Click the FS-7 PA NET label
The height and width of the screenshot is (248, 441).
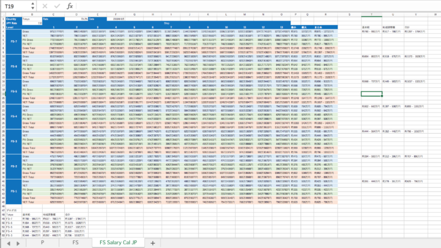tap(32, 44)
